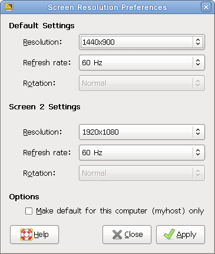215x254 pixels.
Task: Click the disabled Screen 2 Rotation dropdown
Action: pyautogui.click(x=142, y=173)
